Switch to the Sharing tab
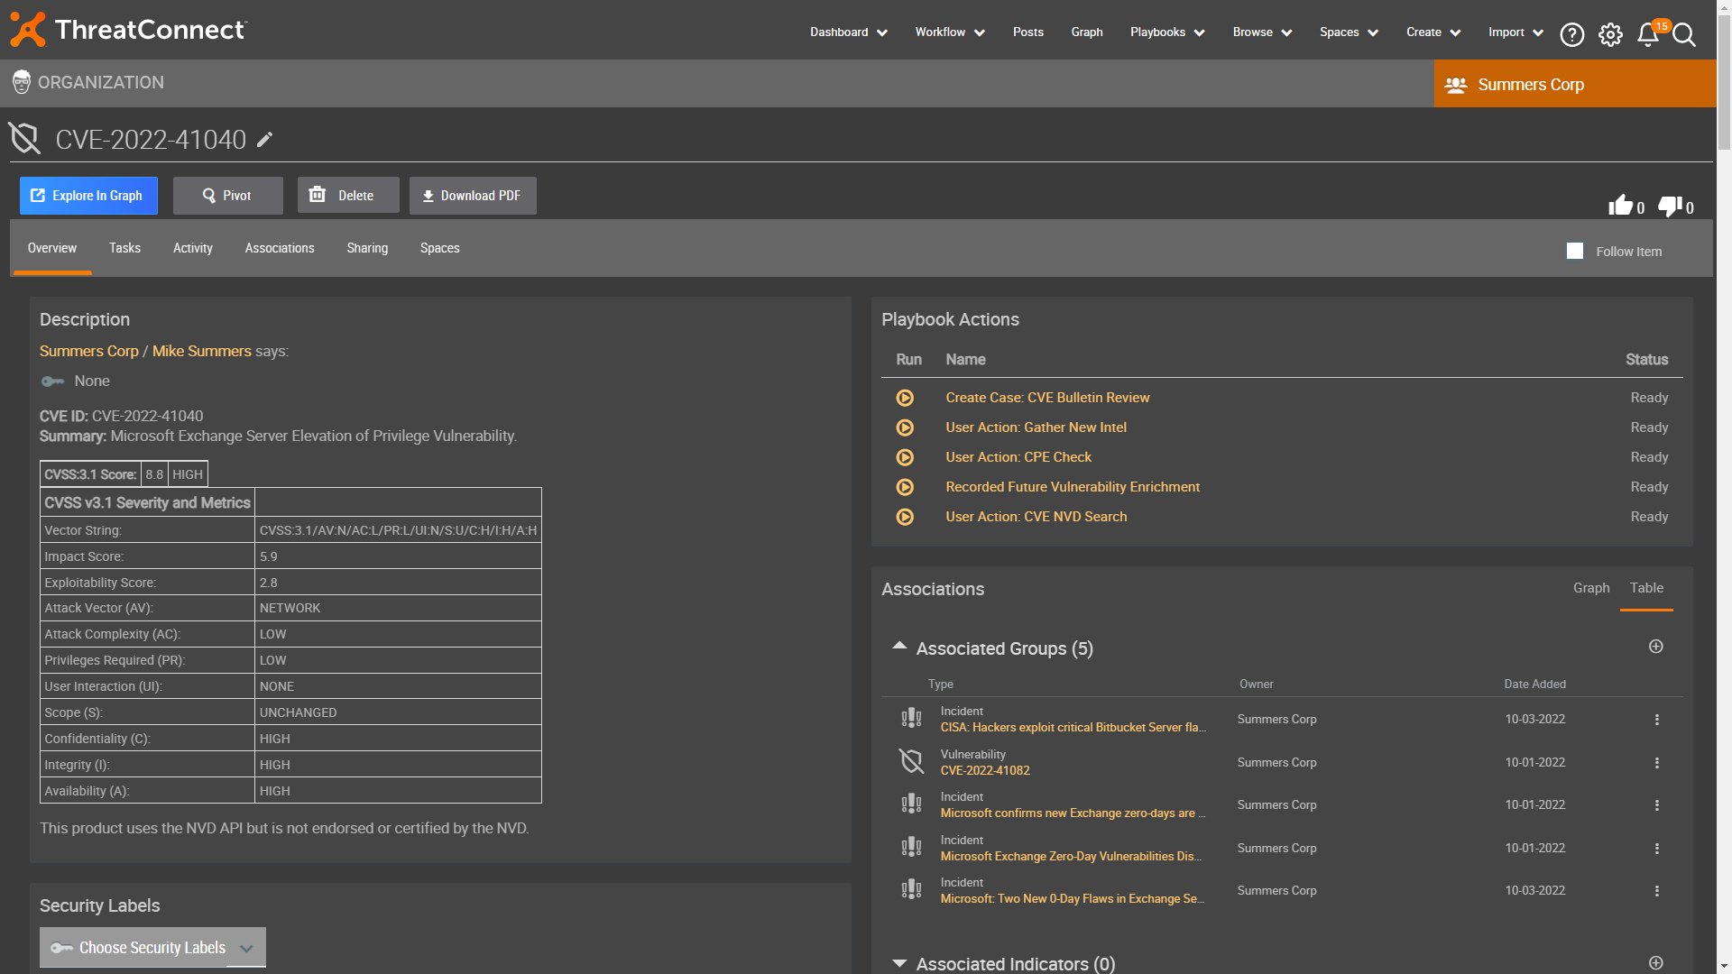Screen dimensions: 1732x974 tap(367, 249)
